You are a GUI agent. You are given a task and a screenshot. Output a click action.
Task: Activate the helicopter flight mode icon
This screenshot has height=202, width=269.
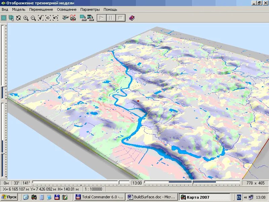tap(65, 18)
